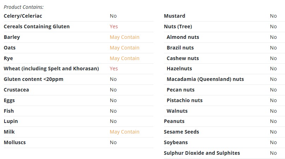Click the Sulphur Dioxide and Sulphites label
The width and height of the screenshot is (285, 159).
tap(202, 153)
